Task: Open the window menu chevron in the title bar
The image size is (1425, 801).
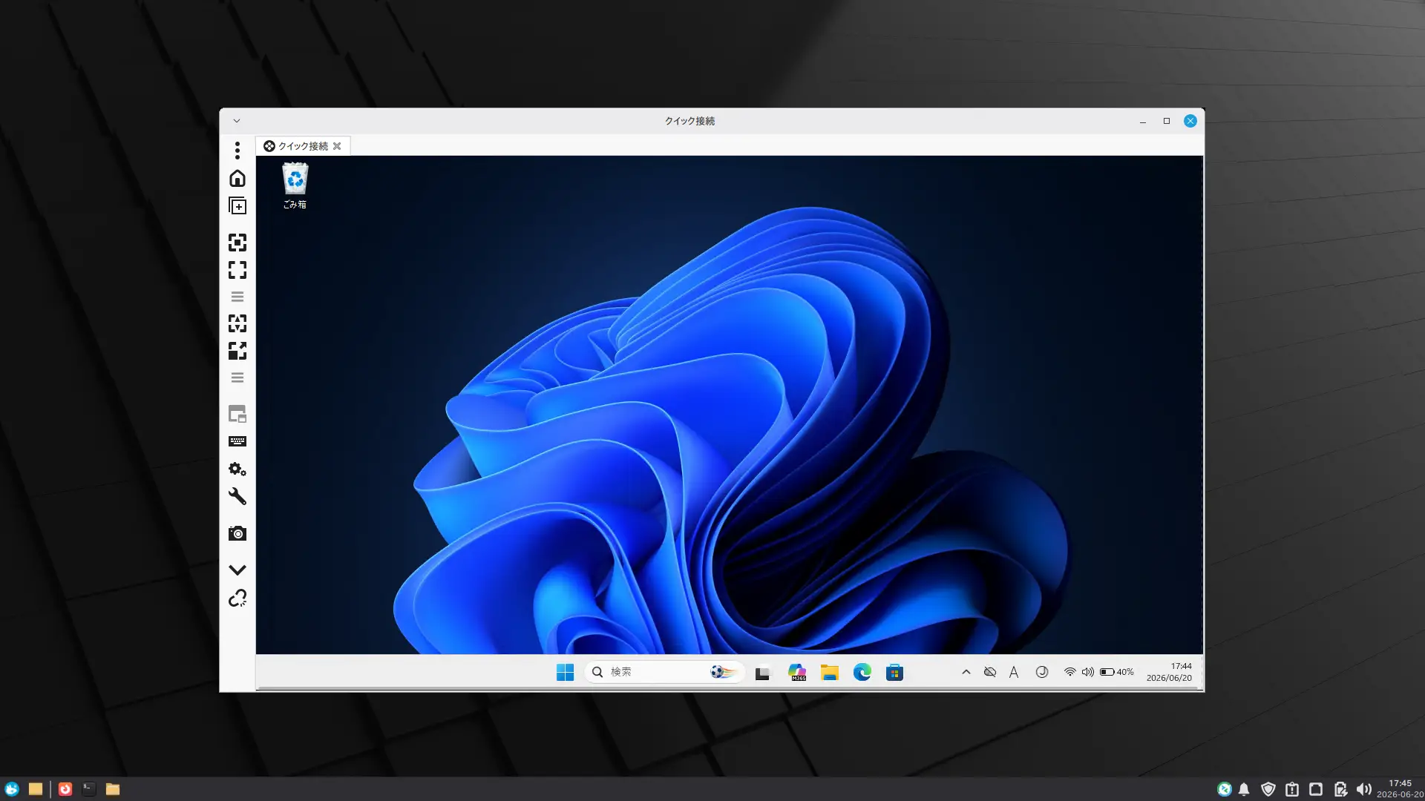Action: 237,121
